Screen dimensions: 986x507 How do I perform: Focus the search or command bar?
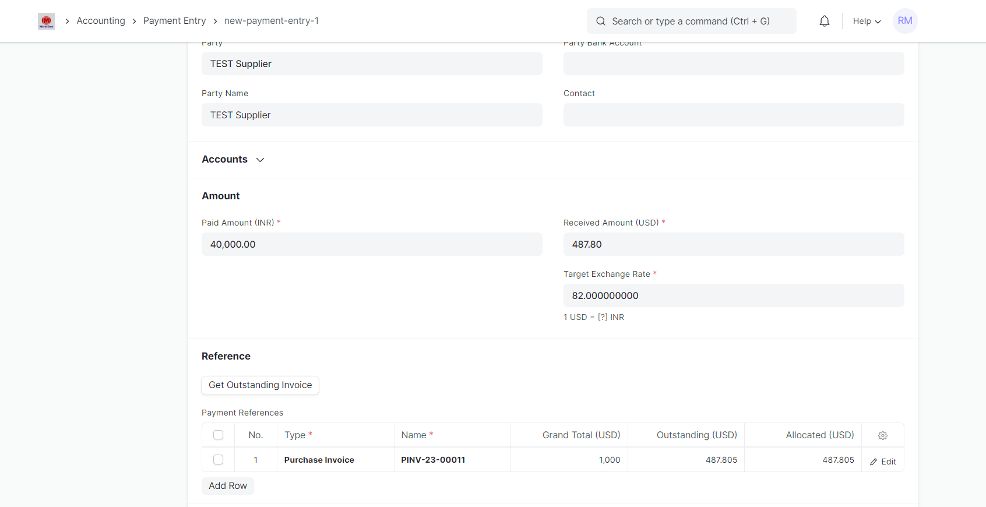(691, 21)
